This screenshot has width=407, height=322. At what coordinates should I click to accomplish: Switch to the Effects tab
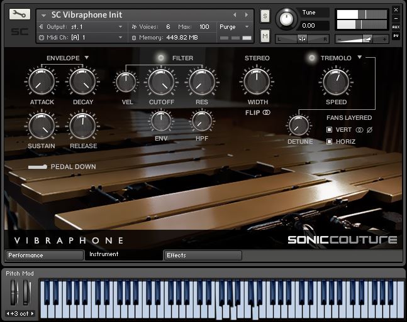coord(203,255)
